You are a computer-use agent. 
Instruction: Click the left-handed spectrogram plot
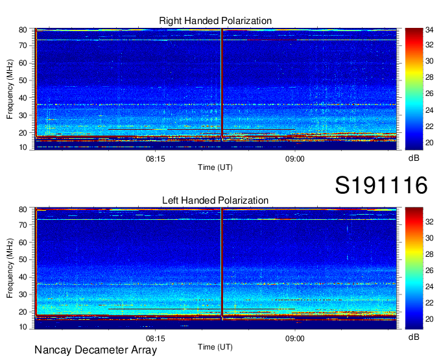click(x=216, y=268)
